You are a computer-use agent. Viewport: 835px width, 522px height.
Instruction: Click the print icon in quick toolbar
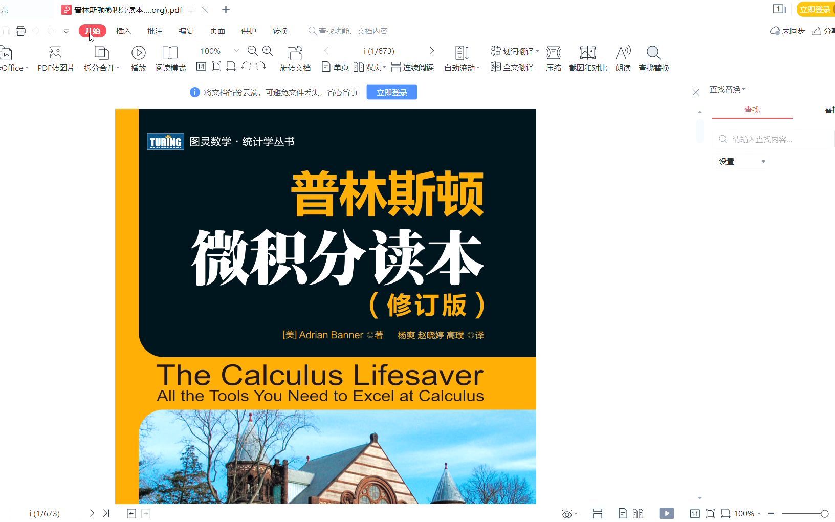pos(20,31)
